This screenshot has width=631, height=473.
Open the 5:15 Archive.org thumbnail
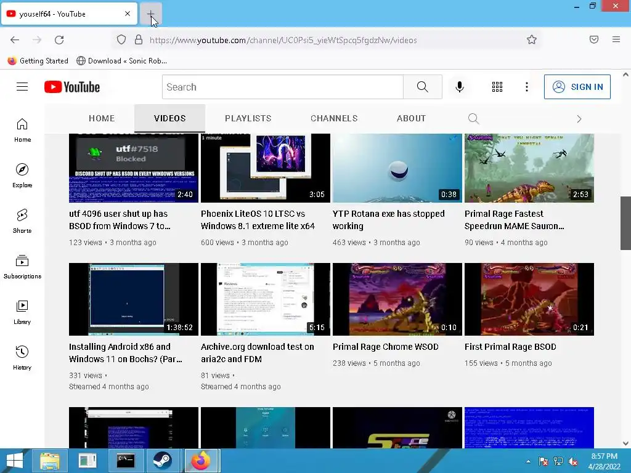(266, 299)
